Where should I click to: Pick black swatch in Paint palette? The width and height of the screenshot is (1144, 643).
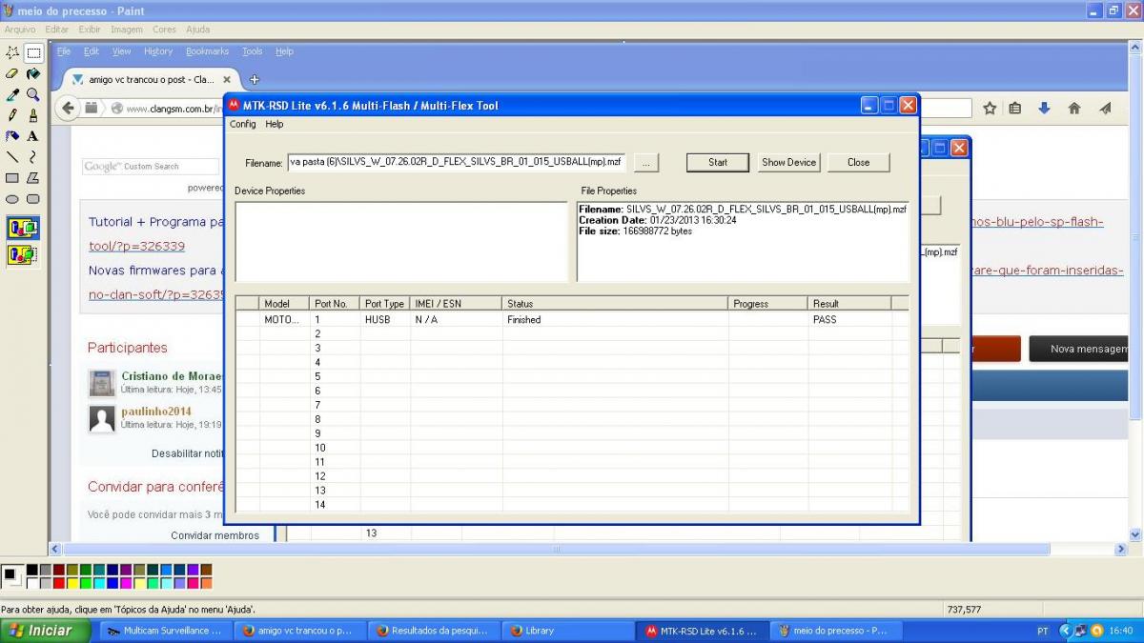coord(32,570)
